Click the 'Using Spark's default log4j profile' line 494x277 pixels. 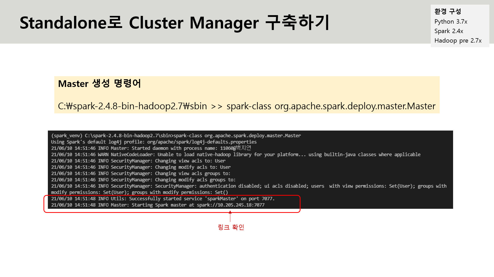[x=154, y=142]
